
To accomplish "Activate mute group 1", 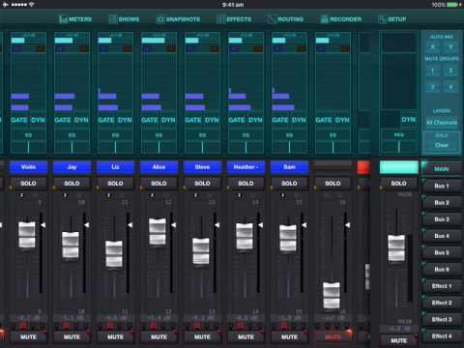I will (432, 71).
